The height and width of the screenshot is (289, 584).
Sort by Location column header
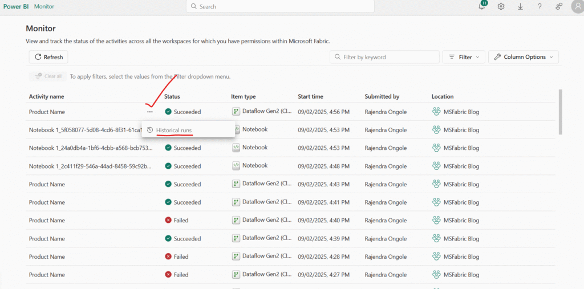pyautogui.click(x=443, y=96)
